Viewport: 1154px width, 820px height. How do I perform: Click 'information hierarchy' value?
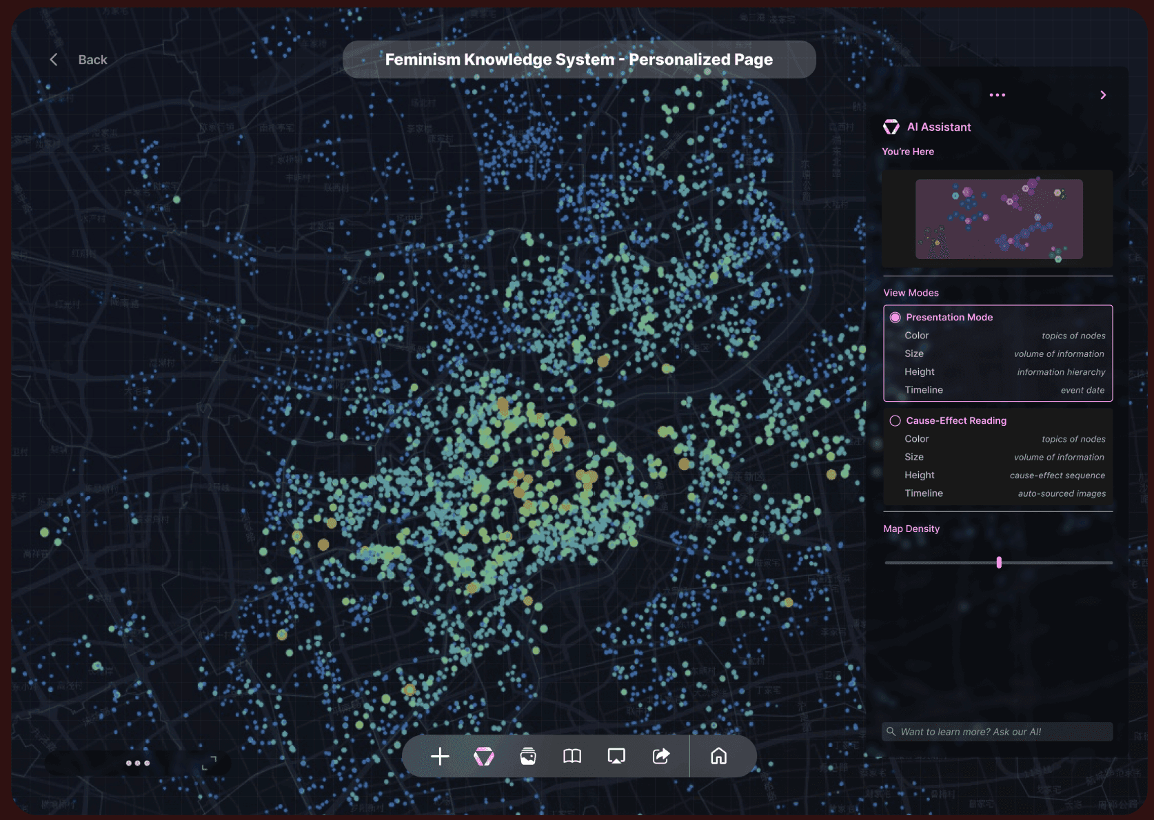[1061, 372]
